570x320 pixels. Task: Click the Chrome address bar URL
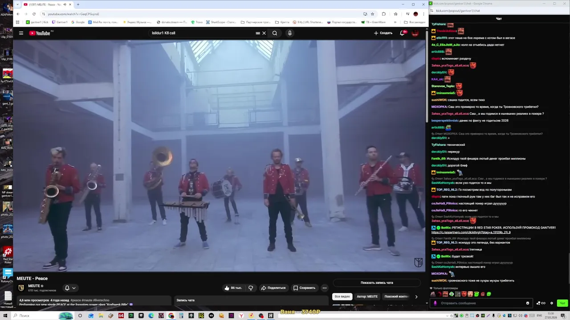point(73,14)
